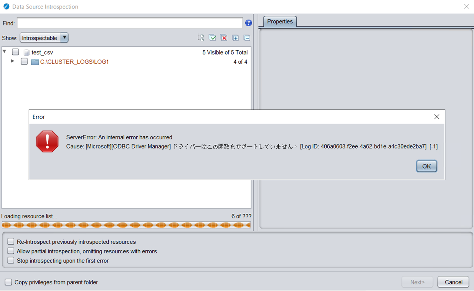474x291 pixels.
Task: Click the 'ServerError: An internal error' message
Action: tap(120, 137)
